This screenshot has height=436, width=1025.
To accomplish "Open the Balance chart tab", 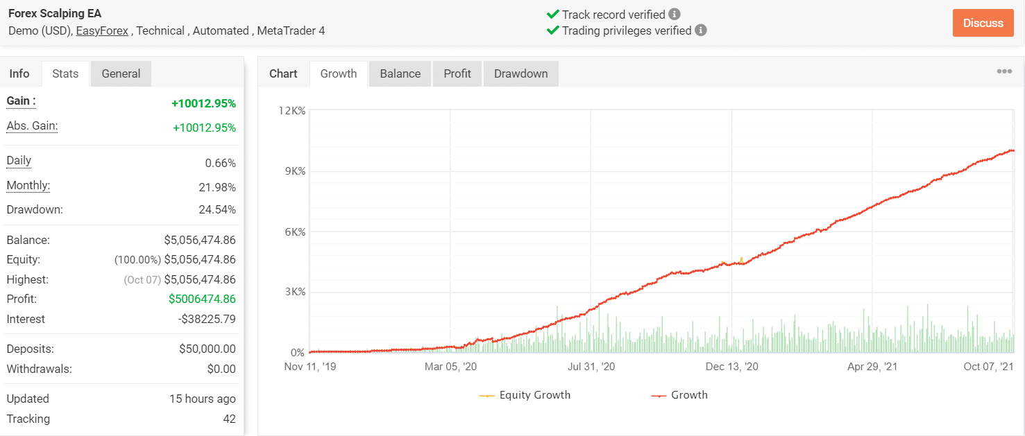I will [400, 73].
